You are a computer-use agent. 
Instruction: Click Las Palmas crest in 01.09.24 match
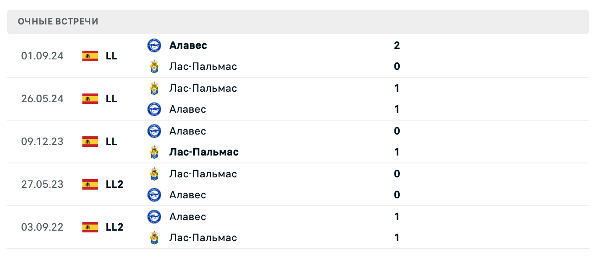coord(154,66)
